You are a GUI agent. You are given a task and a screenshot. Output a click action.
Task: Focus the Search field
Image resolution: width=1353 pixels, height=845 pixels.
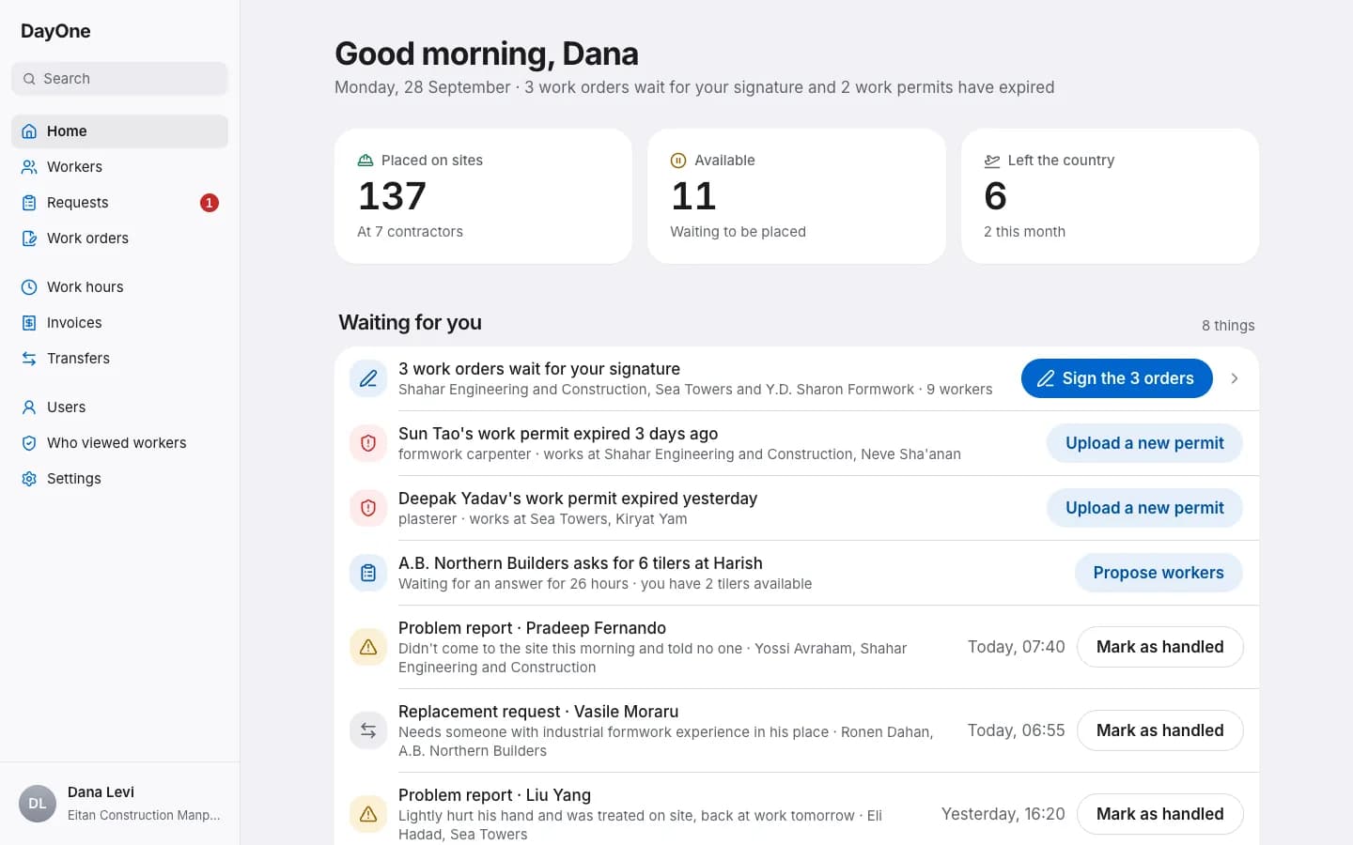click(x=119, y=79)
